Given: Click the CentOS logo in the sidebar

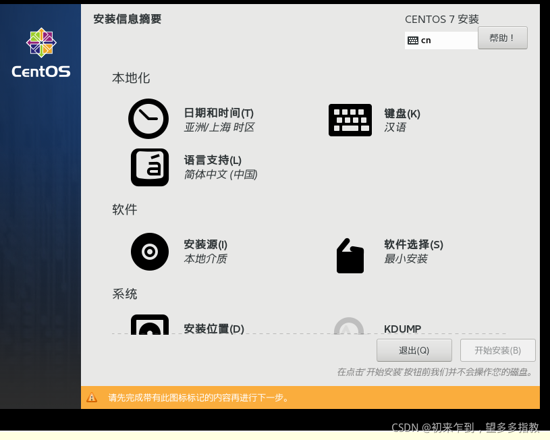Looking at the screenshot, I should (41, 53).
